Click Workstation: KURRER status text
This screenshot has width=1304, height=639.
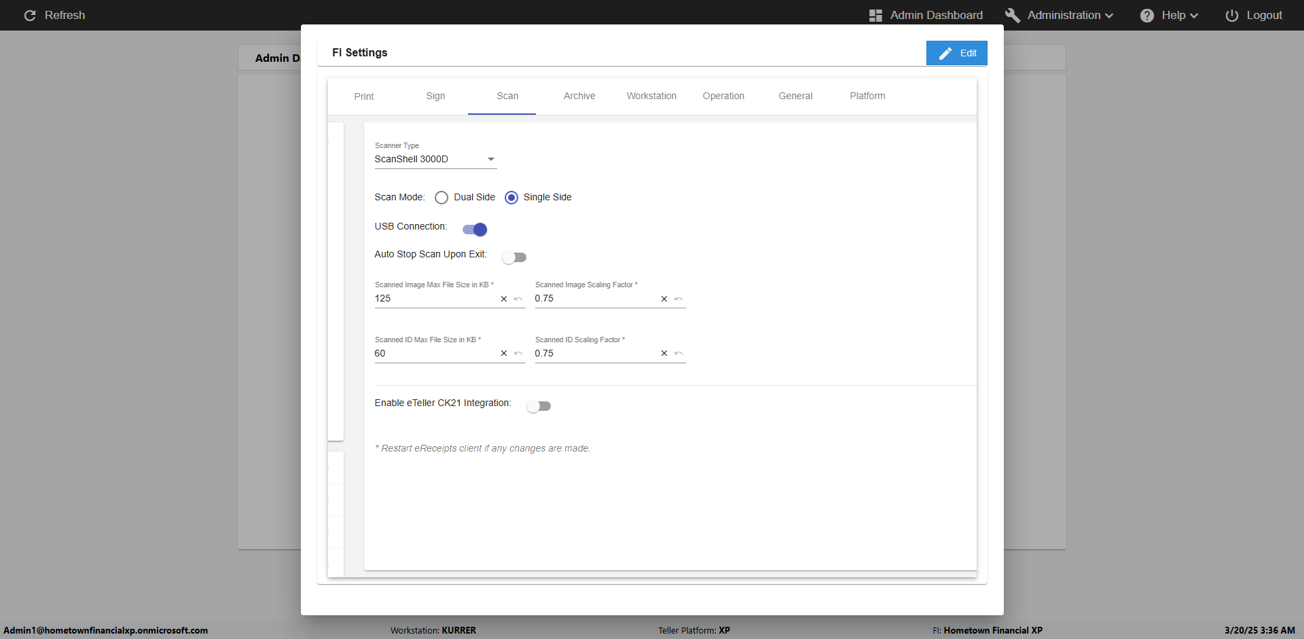tap(433, 630)
